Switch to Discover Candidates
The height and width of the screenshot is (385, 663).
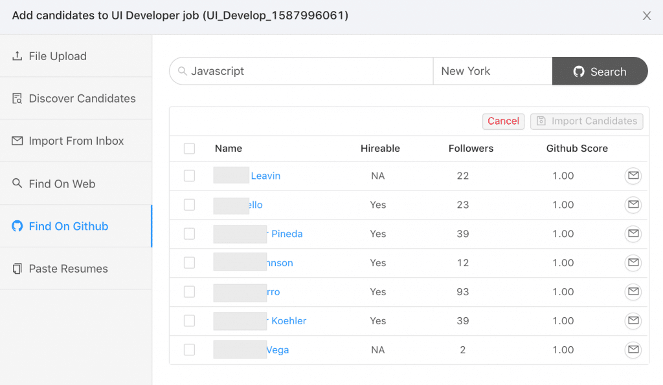[82, 99]
